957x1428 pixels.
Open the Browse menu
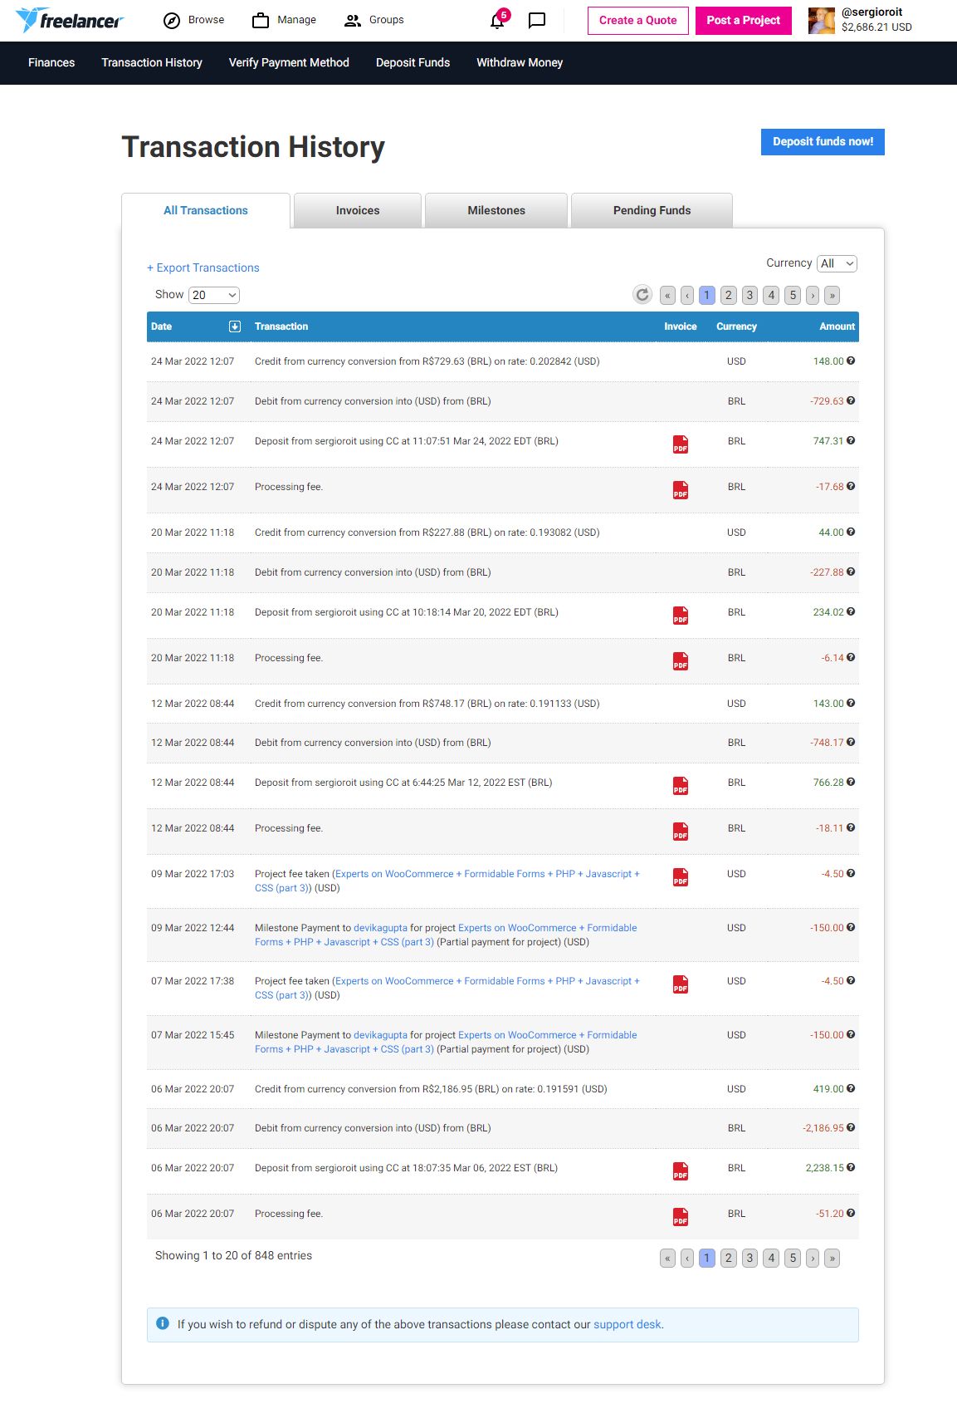pos(194,20)
